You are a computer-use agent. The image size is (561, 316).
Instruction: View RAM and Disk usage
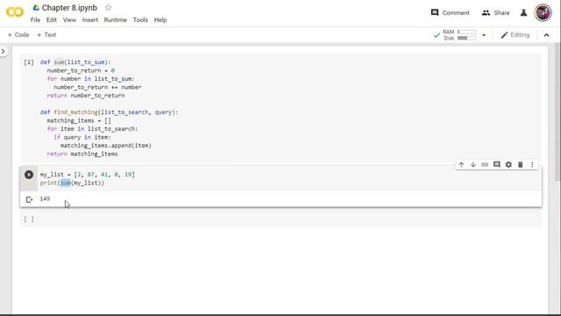[459, 35]
